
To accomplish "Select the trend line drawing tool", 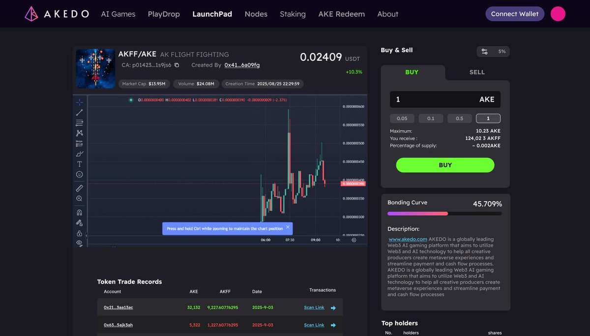I will (79, 112).
